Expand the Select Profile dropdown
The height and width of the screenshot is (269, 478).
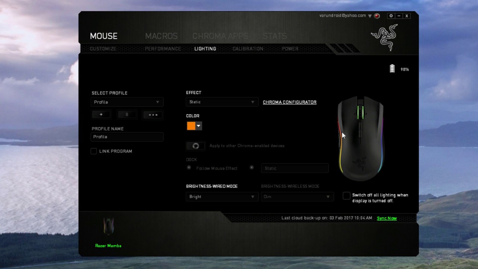(127, 102)
